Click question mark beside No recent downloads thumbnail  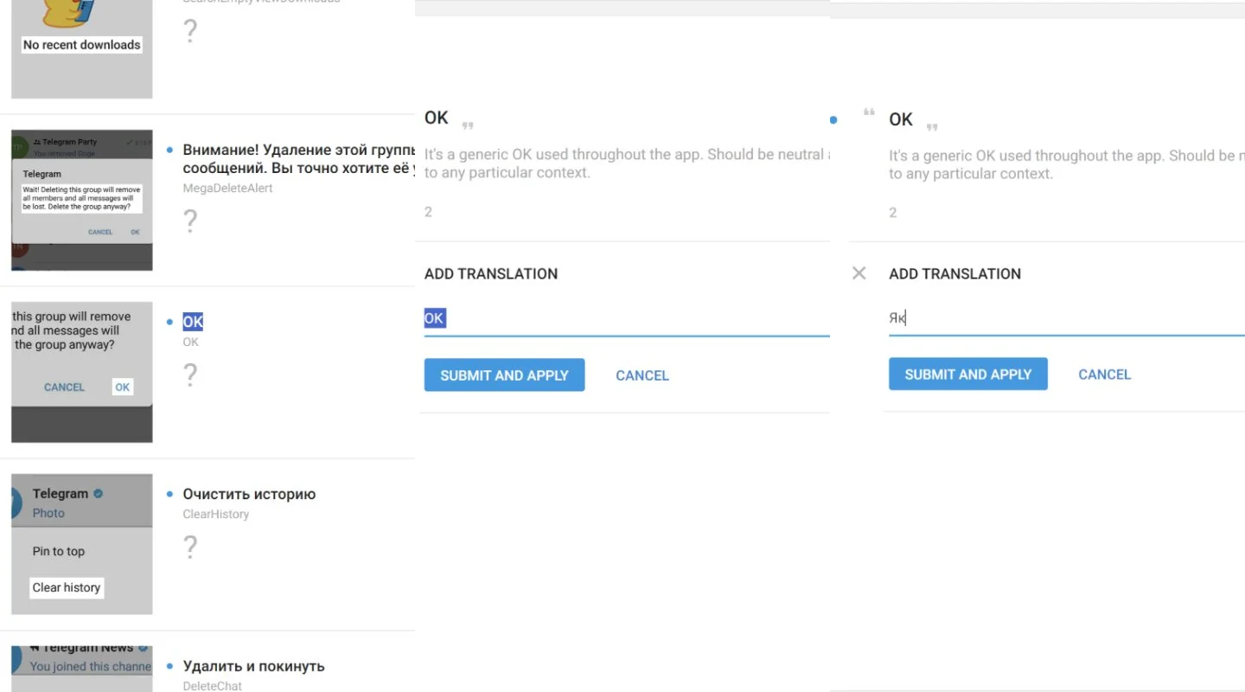tap(190, 32)
